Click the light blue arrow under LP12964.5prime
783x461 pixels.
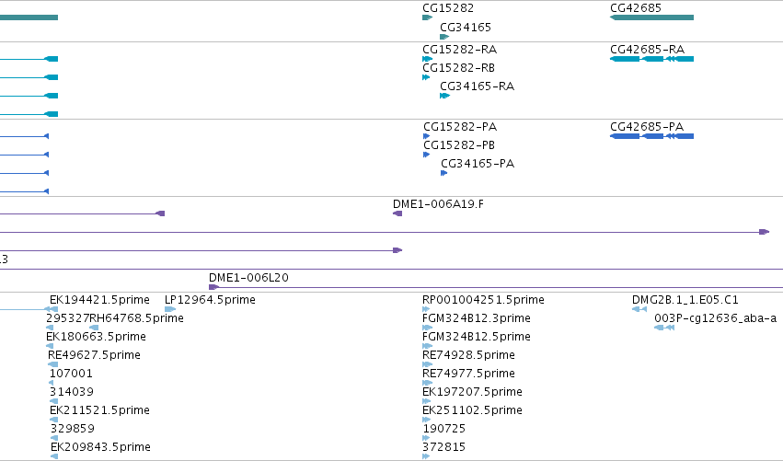(x=170, y=309)
